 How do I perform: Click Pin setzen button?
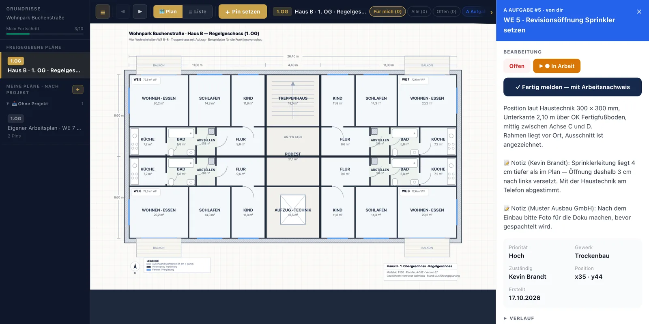243,12
